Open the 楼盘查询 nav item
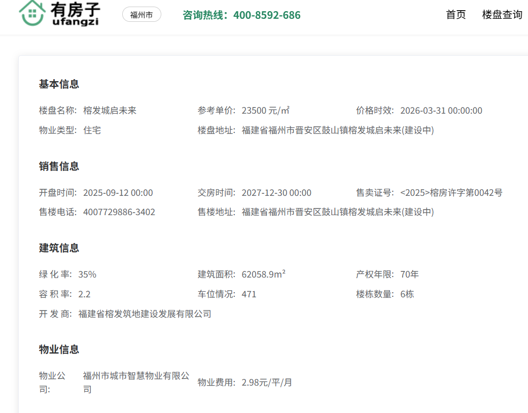The image size is (528, 413). pos(502,15)
